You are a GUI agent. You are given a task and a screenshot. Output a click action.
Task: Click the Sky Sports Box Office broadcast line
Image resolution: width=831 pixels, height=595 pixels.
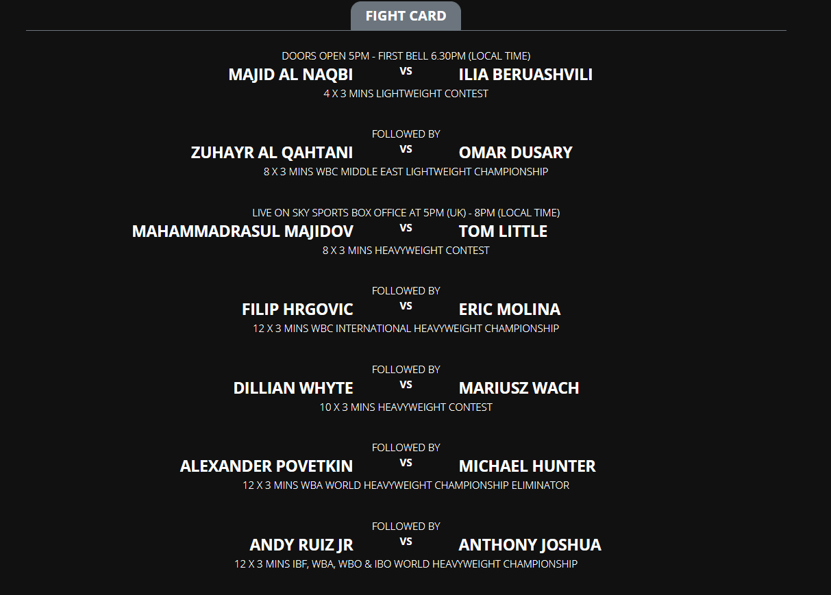pos(406,213)
